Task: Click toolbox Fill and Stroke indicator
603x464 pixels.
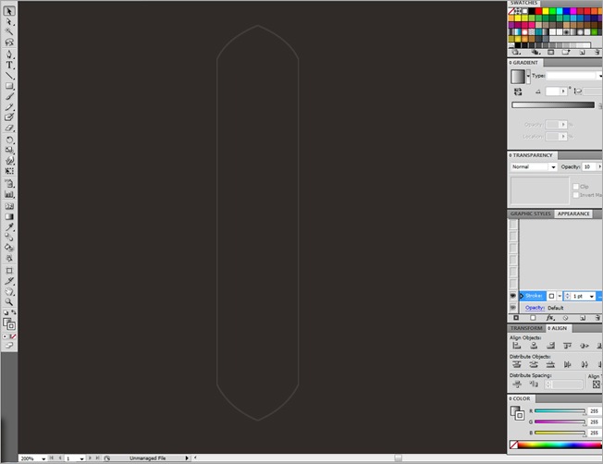Action: [x=9, y=324]
